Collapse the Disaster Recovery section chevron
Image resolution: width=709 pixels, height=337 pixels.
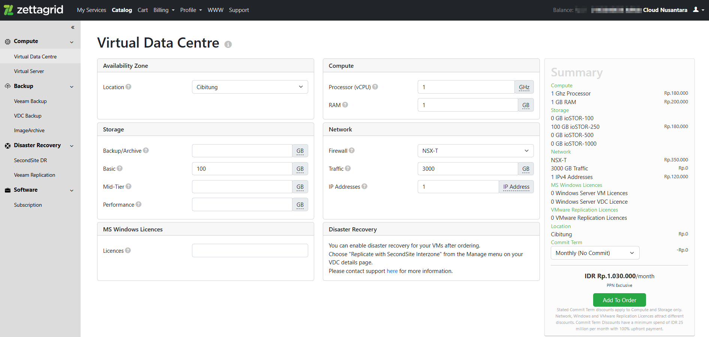click(x=72, y=146)
